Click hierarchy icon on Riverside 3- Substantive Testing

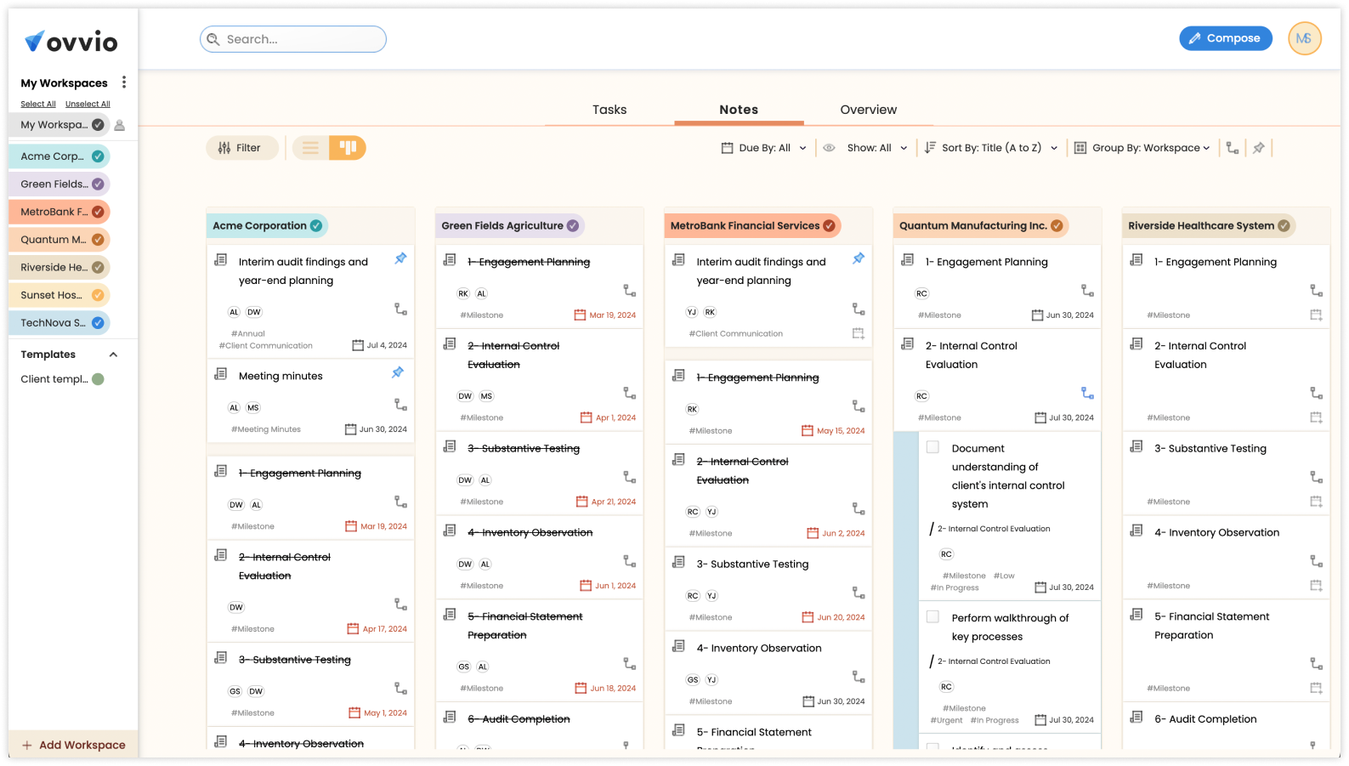point(1316,477)
